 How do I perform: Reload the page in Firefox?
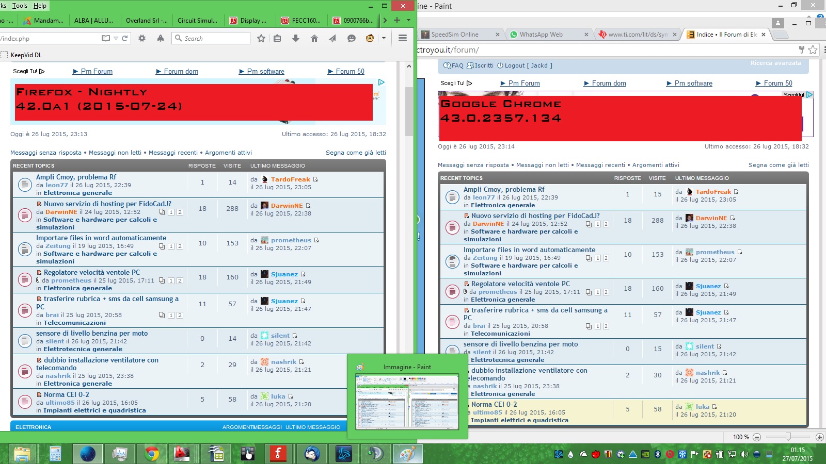click(x=124, y=38)
